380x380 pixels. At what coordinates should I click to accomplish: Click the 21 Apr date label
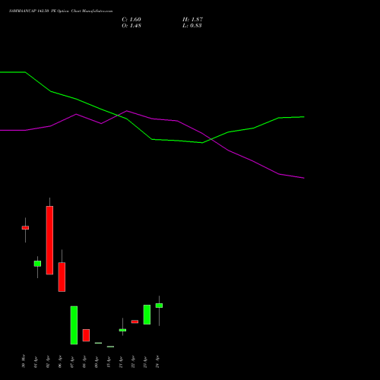pyautogui.click(x=121, y=362)
